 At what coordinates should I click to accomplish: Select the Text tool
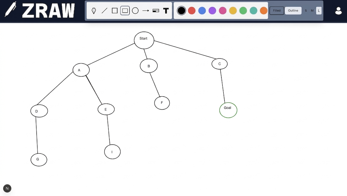point(166,11)
